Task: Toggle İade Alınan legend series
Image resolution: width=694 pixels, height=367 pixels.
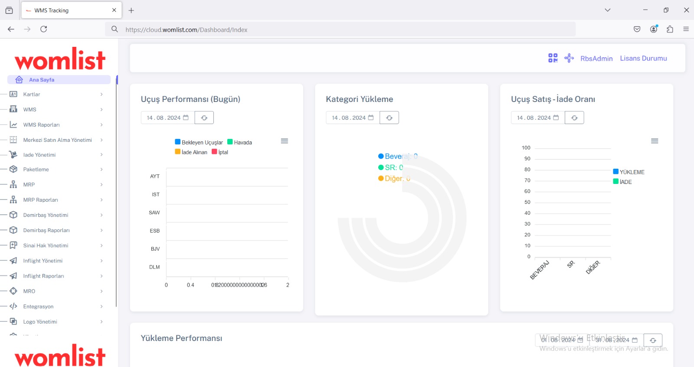Action: [191, 152]
